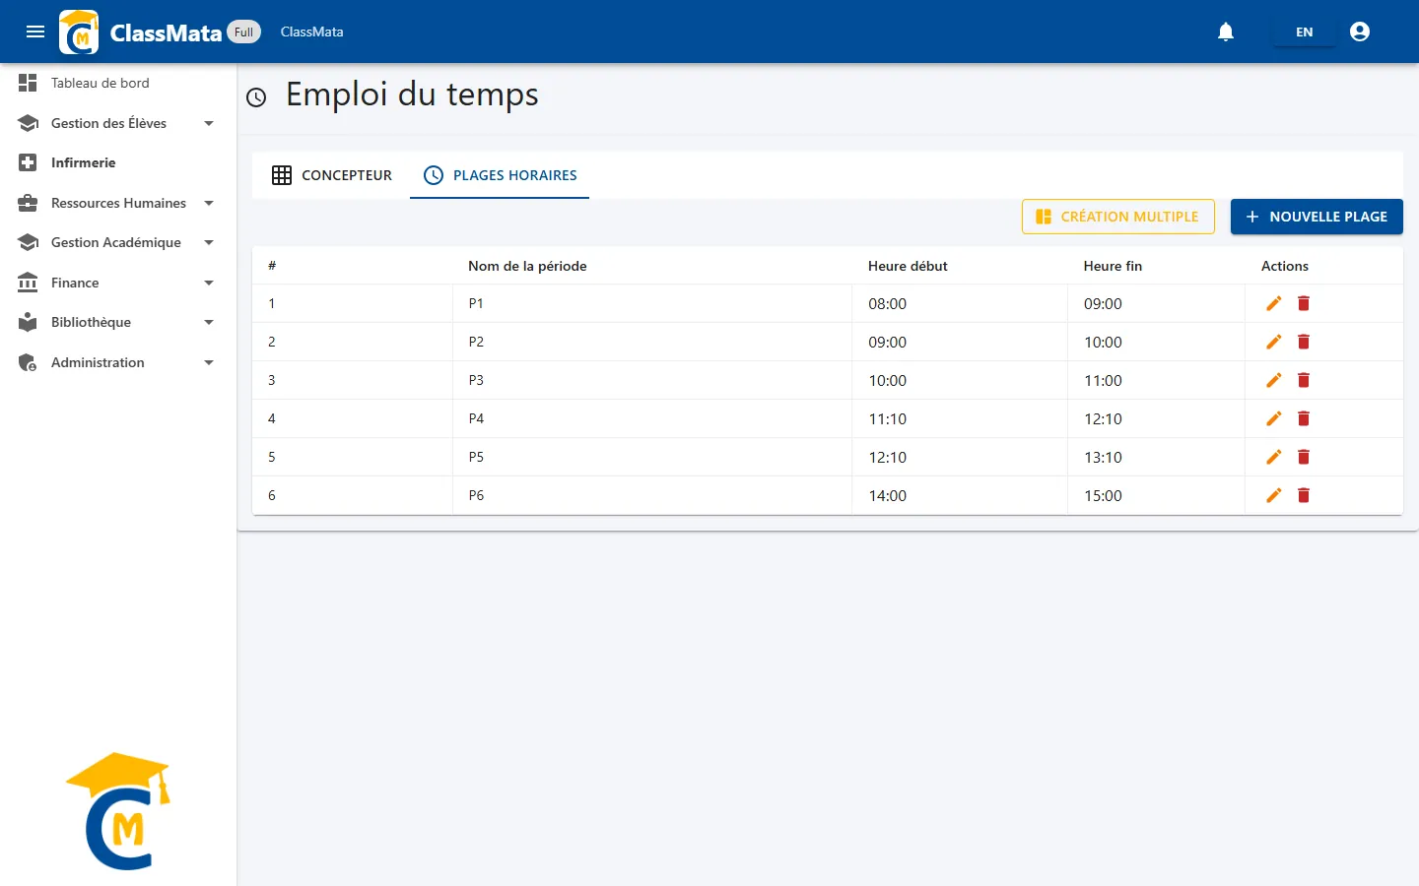The width and height of the screenshot is (1419, 886).
Task: Click the notifications bell icon
Action: (x=1226, y=32)
